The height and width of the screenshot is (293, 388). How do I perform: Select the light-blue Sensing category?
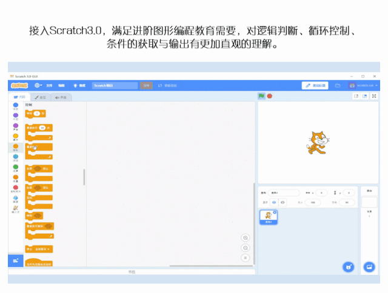pyautogui.click(x=16, y=158)
